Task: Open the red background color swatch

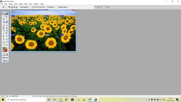Action: [6, 50]
